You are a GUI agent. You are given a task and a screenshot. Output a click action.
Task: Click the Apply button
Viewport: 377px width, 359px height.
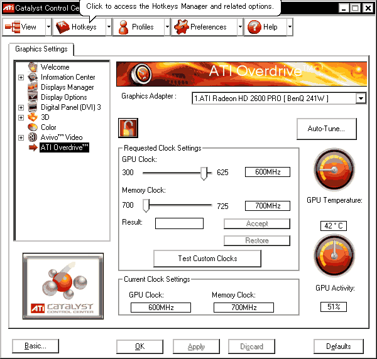pyautogui.click(x=196, y=346)
